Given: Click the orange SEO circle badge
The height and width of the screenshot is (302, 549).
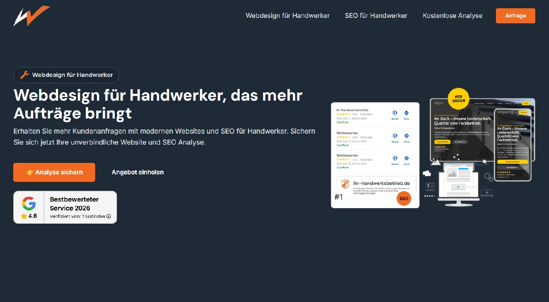Looking at the screenshot, I should [404, 199].
